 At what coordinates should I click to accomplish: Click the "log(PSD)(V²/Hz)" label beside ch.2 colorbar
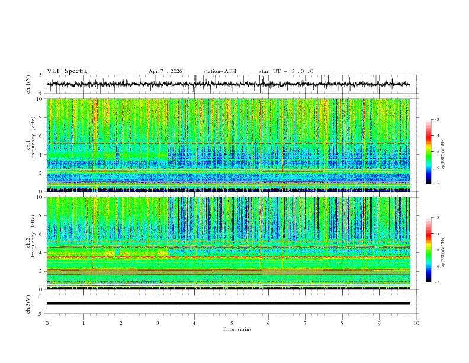pos(444,253)
